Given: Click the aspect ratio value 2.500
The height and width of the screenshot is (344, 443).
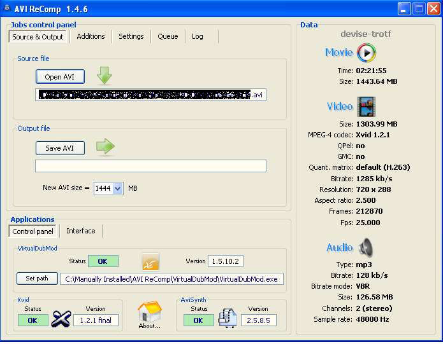Looking at the screenshot, I should coord(366,200).
